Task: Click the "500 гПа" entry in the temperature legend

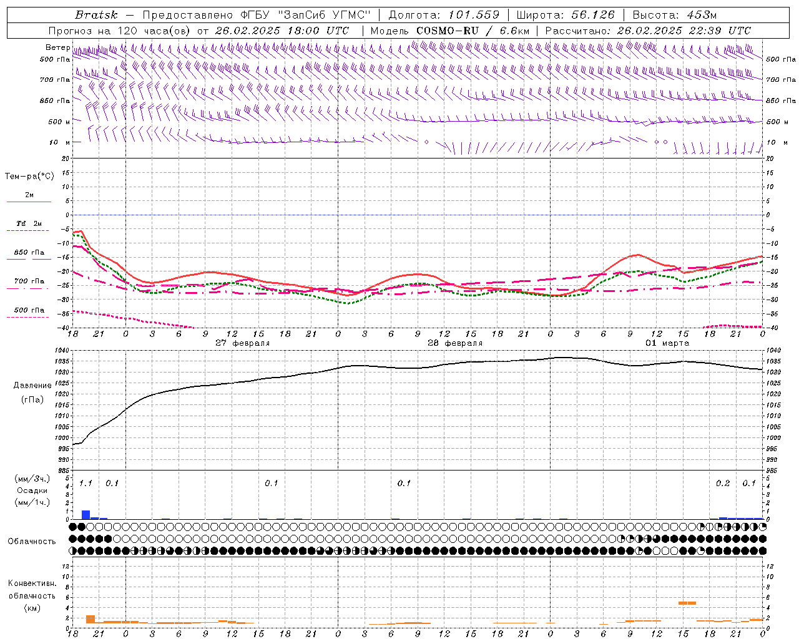Action: pyautogui.click(x=29, y=310)
